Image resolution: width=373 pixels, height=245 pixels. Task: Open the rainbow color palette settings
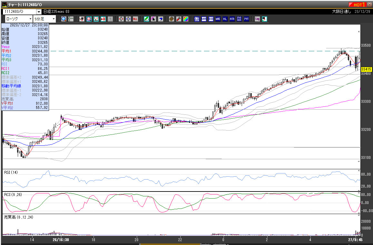click(x=186, y=19)
